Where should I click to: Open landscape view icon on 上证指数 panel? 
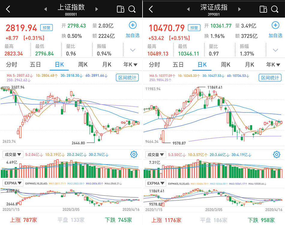pyautogui.click(x=120, y=9)
